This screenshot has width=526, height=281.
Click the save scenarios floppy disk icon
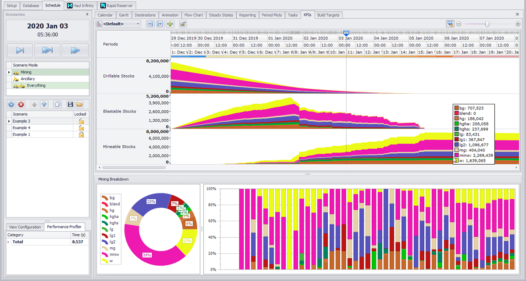(70, 104)
